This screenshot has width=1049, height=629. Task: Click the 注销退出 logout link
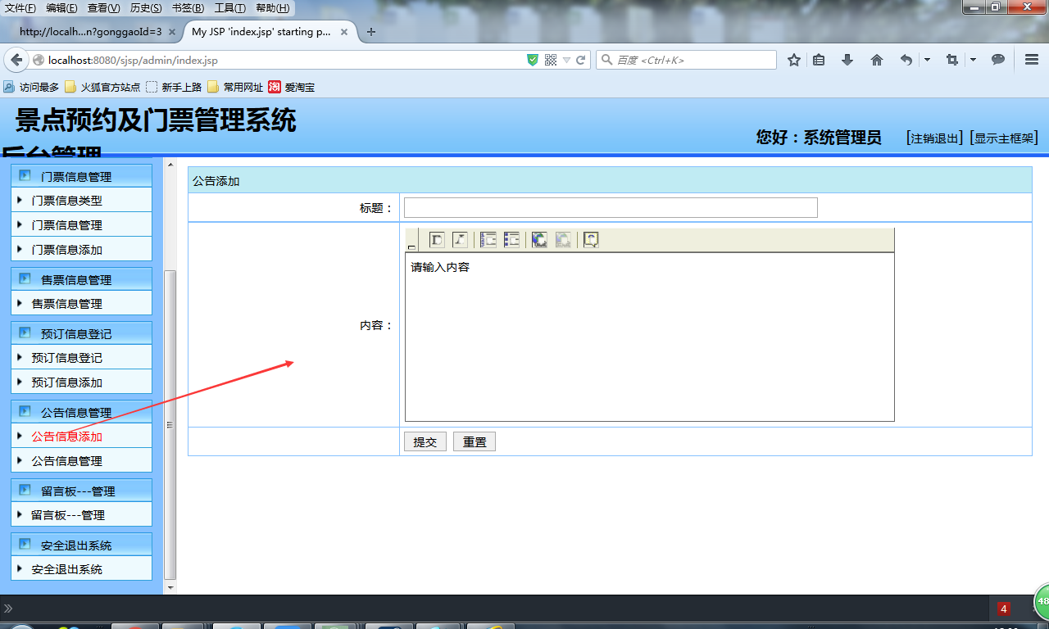(934, 138)
